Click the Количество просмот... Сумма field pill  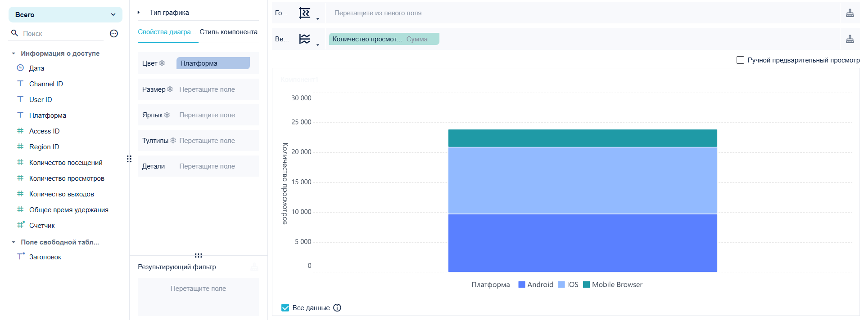(384, 39)
